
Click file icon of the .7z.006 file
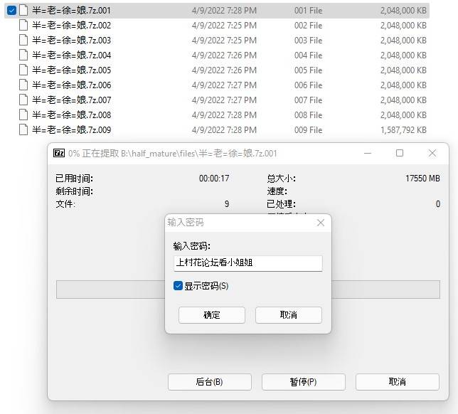click(23, 85)
